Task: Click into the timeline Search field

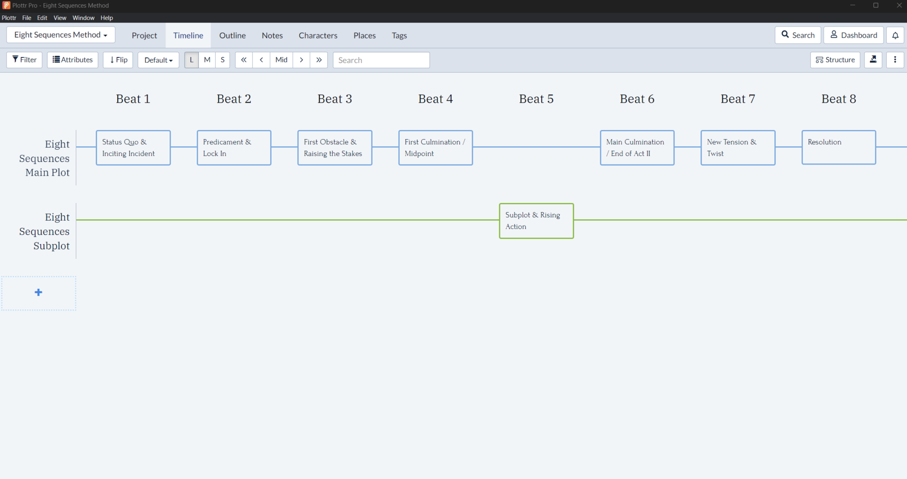Action: pos(381,60)
